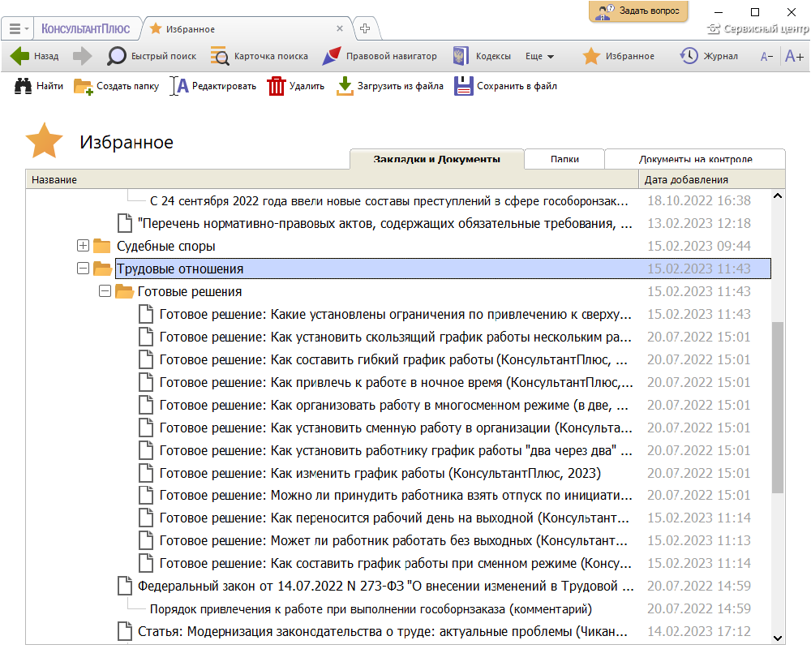Click the scroll up arrow

pos(778,196)
